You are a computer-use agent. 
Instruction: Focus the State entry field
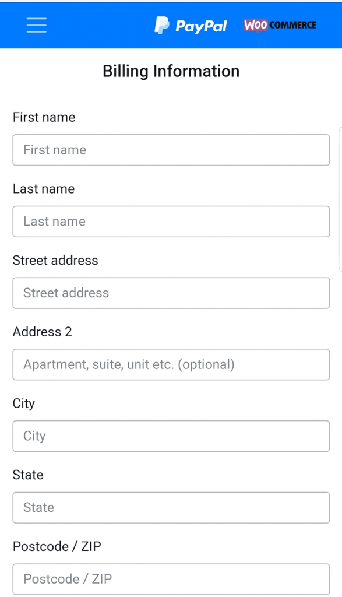(x=171, y=507)
